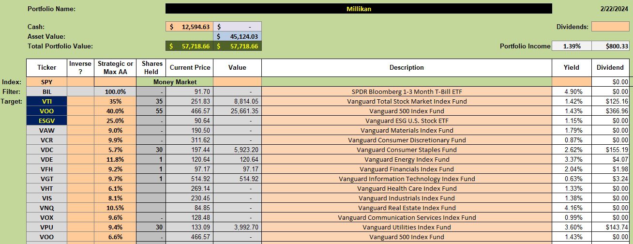This screenshot has width=633, height=244.
Task: Click the 8,814.05 value cell
Action: pos(238,101)
